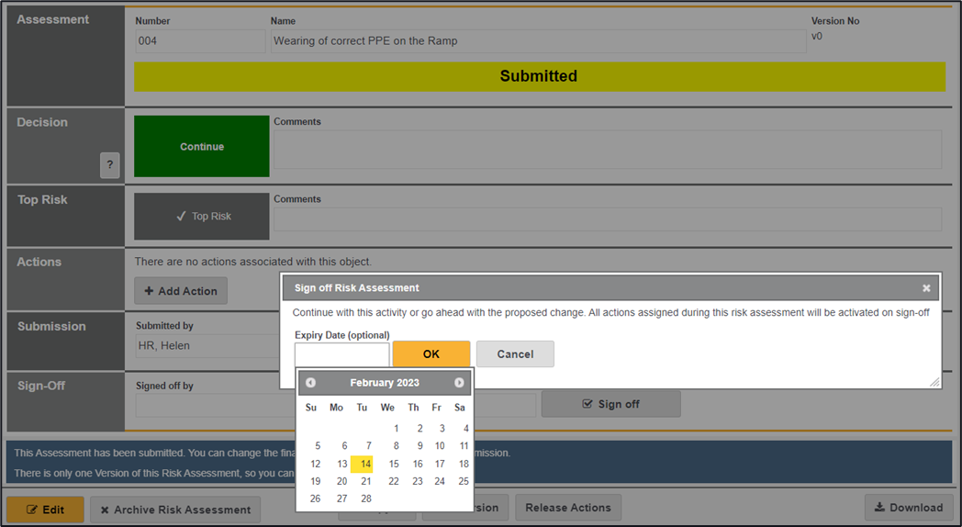The width and height of the screenshot is (962, 527).
Task: Close the Sign off Risk Assessment dialog
Action: coord(926,288)
